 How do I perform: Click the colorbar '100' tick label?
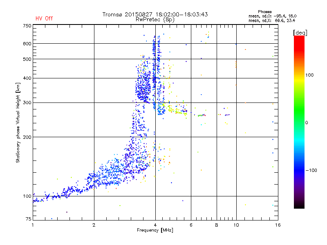(309, 75)
